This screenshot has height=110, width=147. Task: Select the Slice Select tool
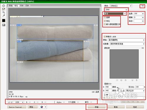pyautogui.click(x=4, y=9)
